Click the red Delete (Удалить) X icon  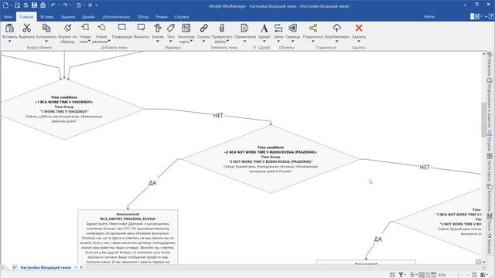tap(359, 28)
